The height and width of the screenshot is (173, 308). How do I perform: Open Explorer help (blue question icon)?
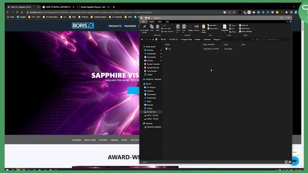[290, 22]
